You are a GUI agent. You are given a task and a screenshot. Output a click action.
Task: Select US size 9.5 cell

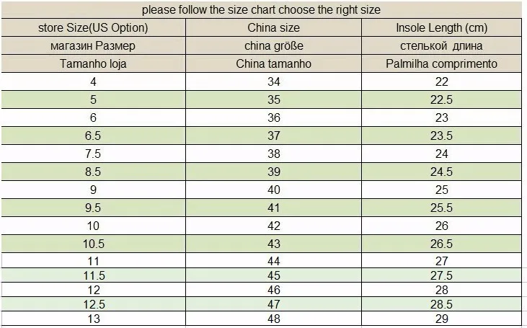pyautogui.click(x=93, y=208)
